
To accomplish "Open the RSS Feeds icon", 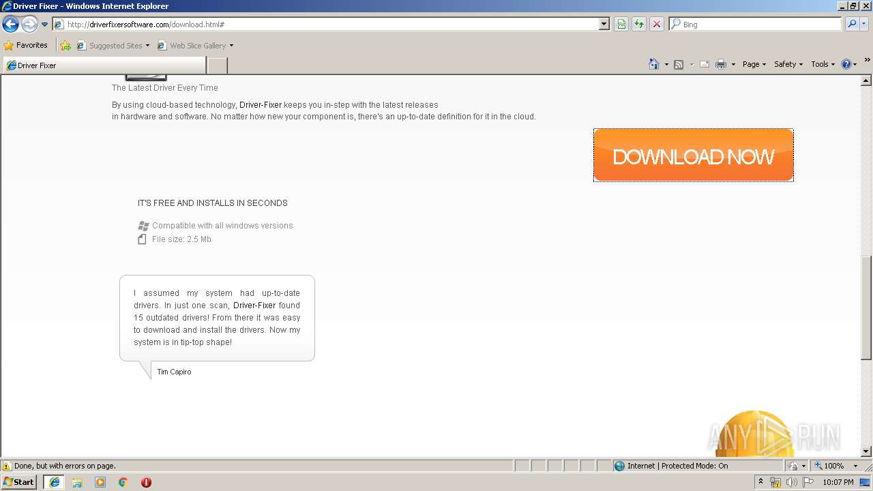I will point(679,64).
